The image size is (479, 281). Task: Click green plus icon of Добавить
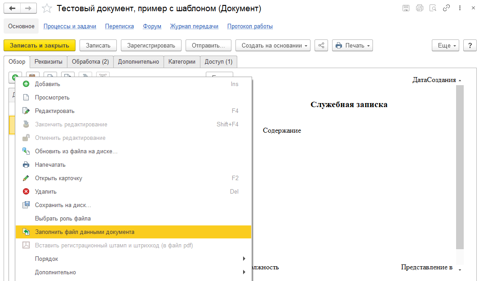pos(26,84)
